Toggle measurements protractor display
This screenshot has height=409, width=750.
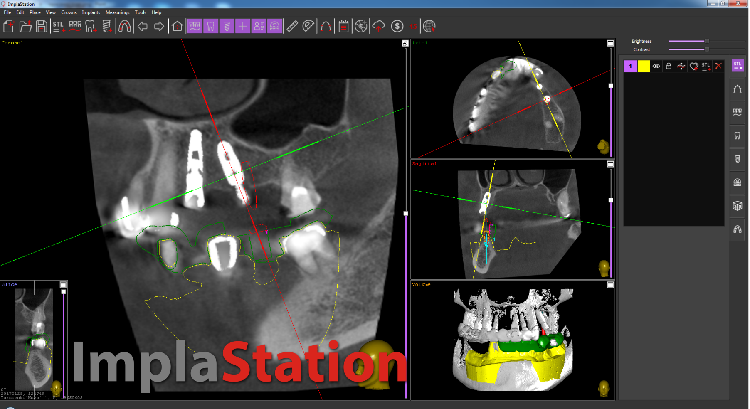coord(275,27)
